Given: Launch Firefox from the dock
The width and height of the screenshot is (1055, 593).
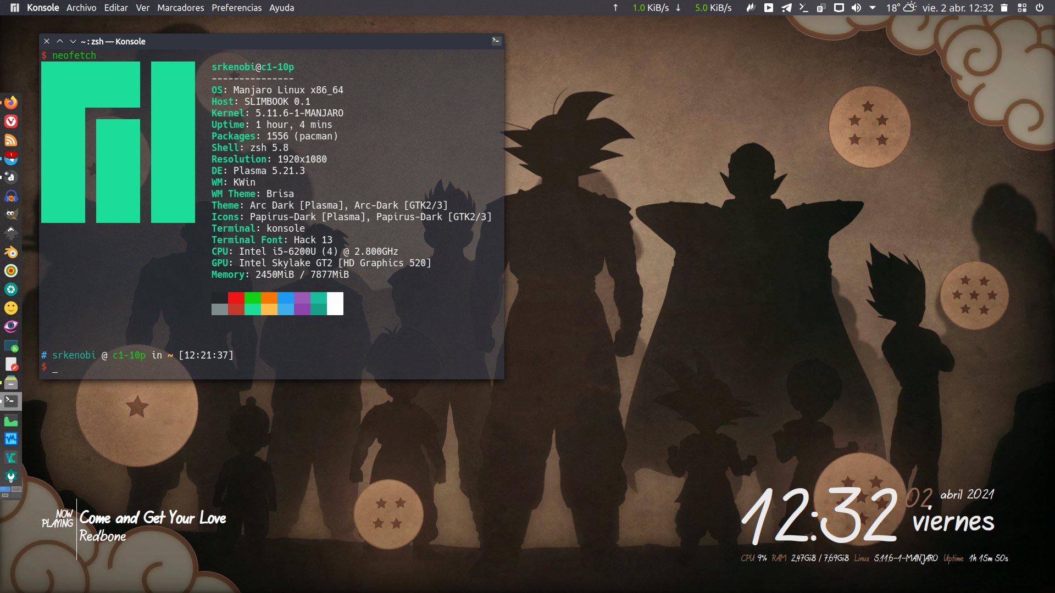Looking at the screenshot, I should 11,103.
